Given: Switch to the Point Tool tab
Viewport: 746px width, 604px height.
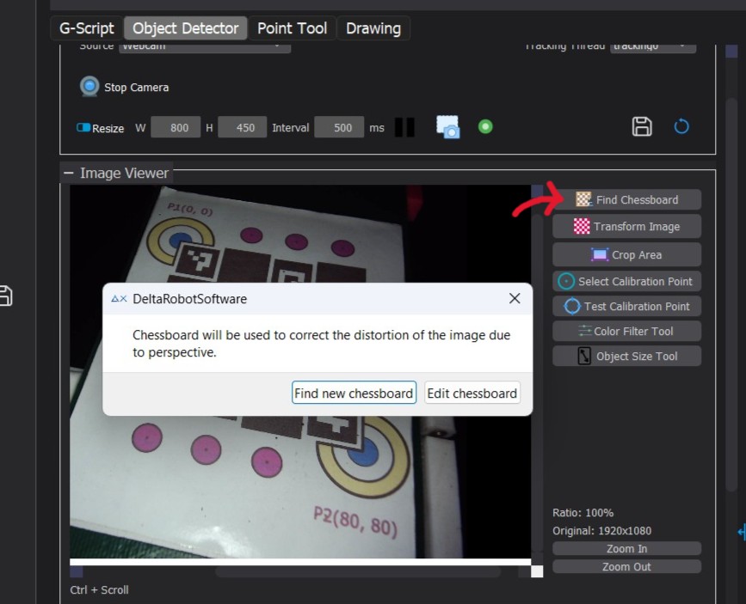Looking at the screenshot, I should point(292,28).
